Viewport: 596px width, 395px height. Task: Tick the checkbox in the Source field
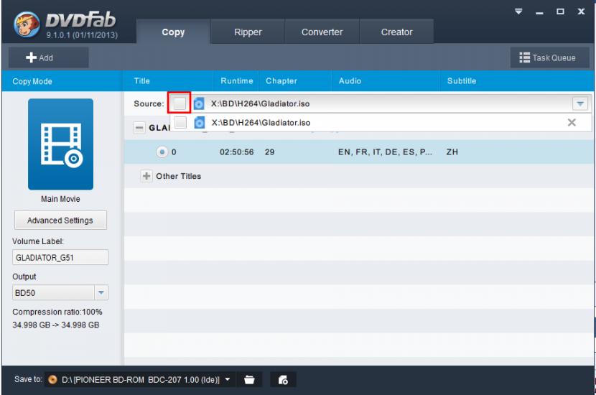pyautogui.click(x=180, y=103)
